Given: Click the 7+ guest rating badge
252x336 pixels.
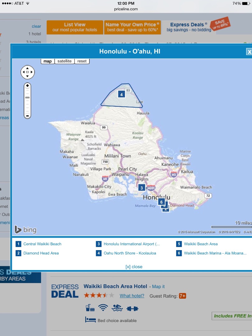Looking at the screenshot, I should (183, 296).
